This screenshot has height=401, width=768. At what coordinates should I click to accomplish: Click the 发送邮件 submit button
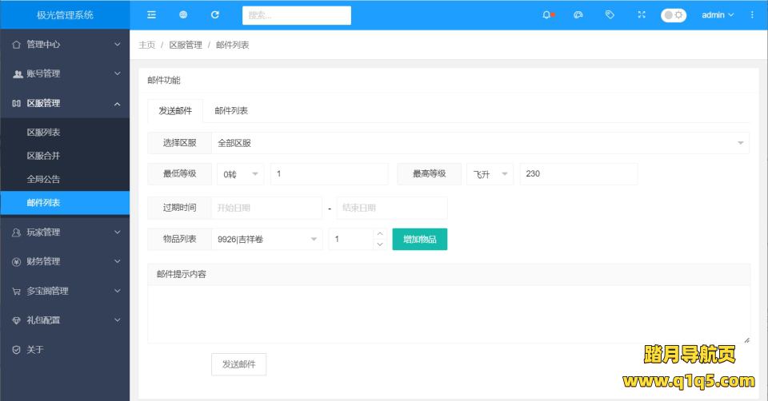(238, 363)
